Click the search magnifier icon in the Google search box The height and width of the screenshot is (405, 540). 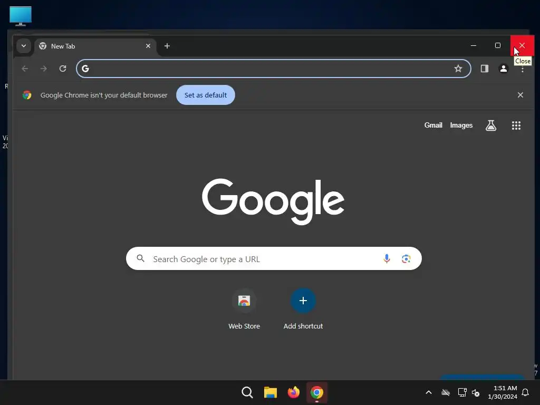140,258
